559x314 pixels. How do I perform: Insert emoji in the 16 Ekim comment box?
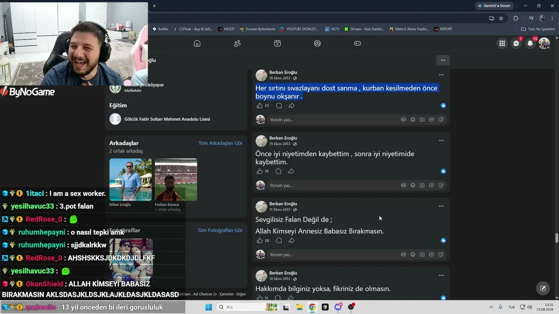pos(413,119)
